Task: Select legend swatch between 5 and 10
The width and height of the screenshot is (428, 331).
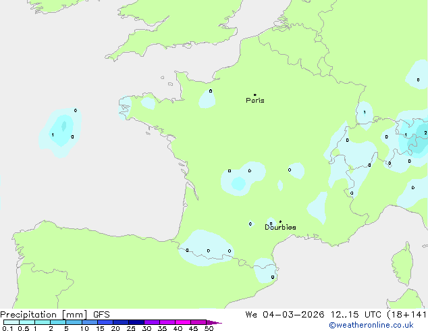Action: click(x=74, y=322)
